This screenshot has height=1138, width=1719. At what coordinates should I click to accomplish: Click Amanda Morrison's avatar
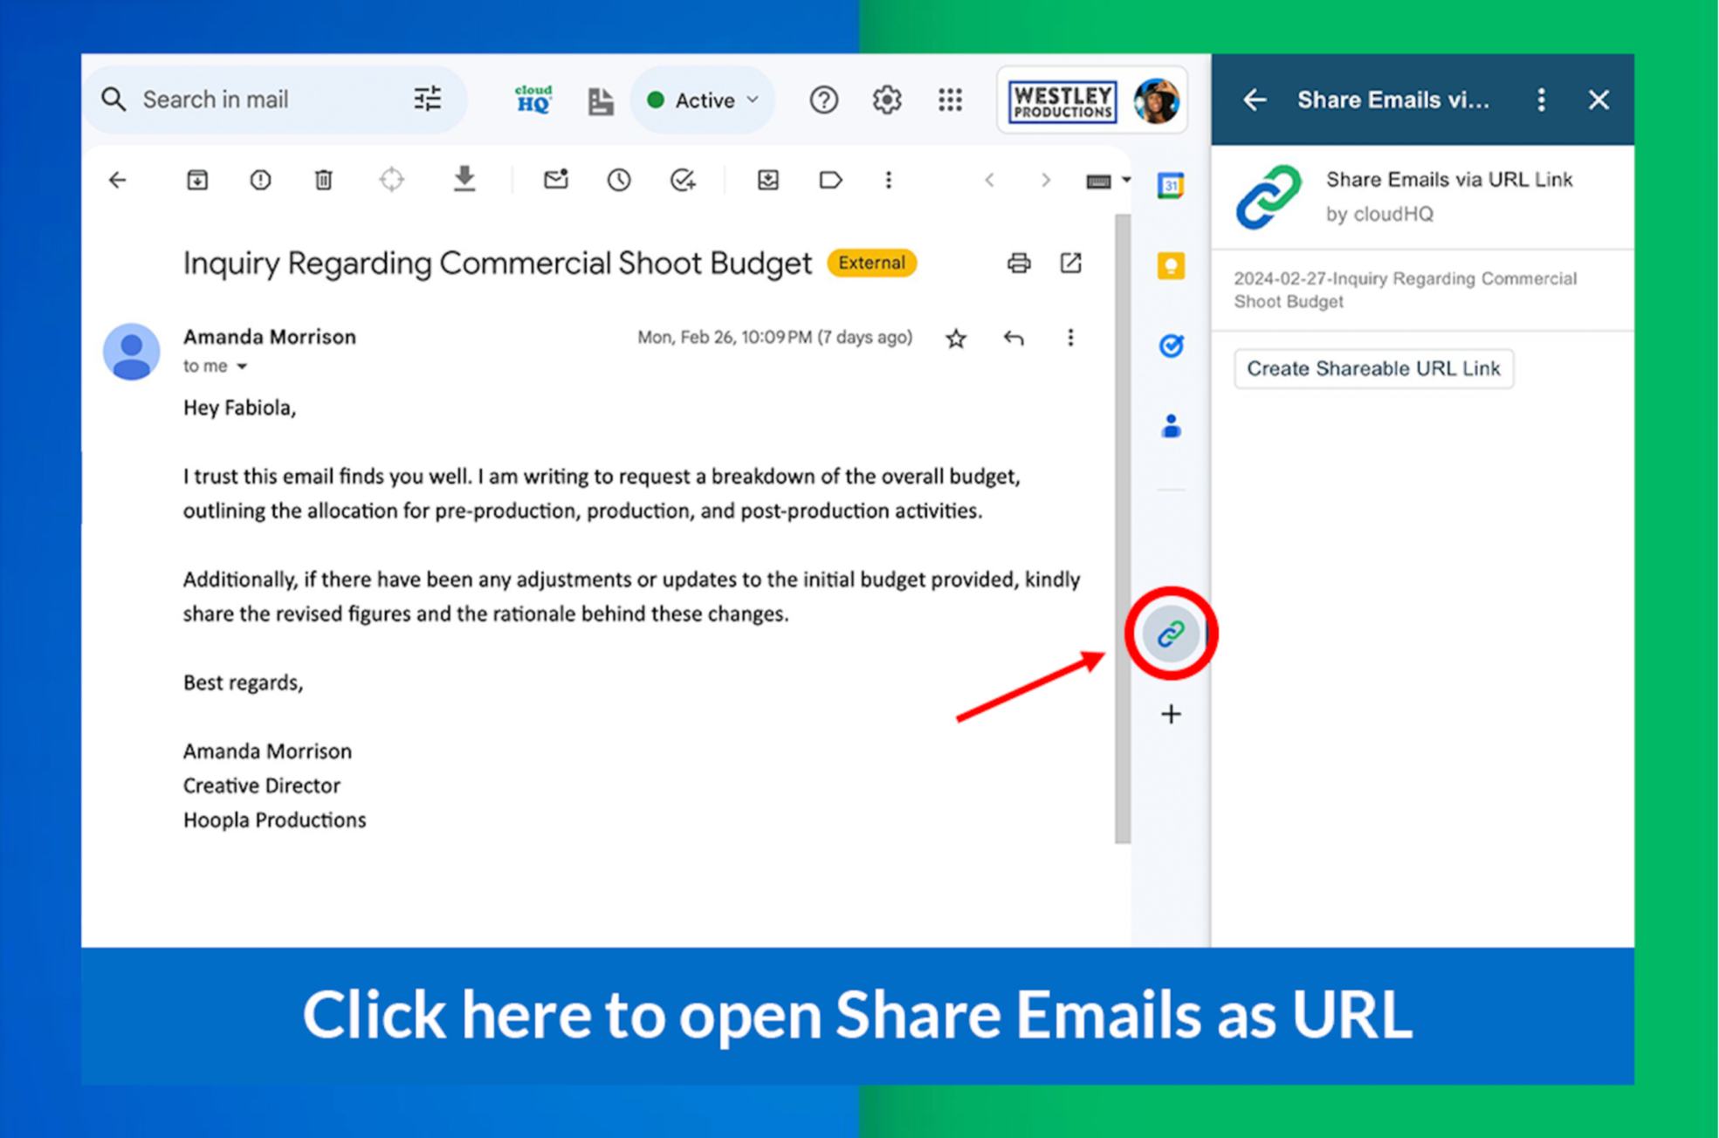(131, 353)
